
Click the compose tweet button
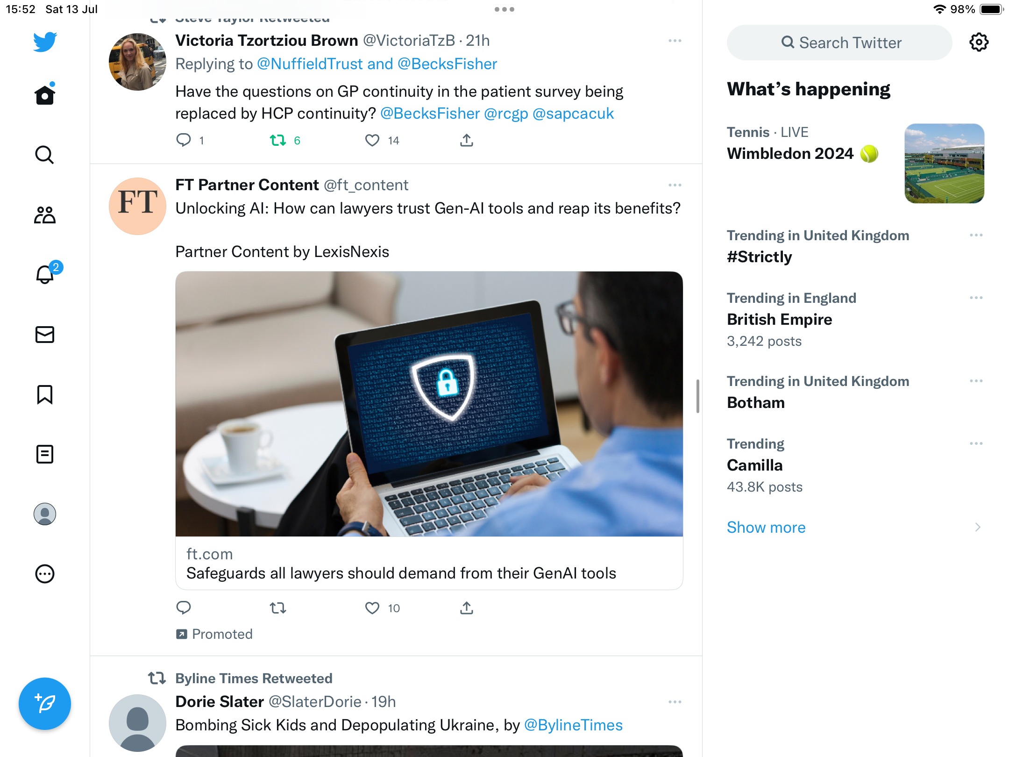click(x=45, y=703)
